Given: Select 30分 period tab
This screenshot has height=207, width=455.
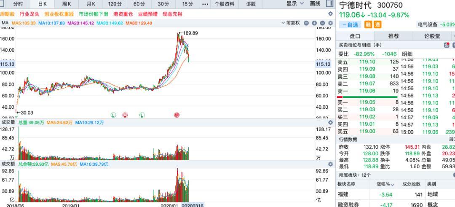Looking at the screenshot, I should point(163,4).
